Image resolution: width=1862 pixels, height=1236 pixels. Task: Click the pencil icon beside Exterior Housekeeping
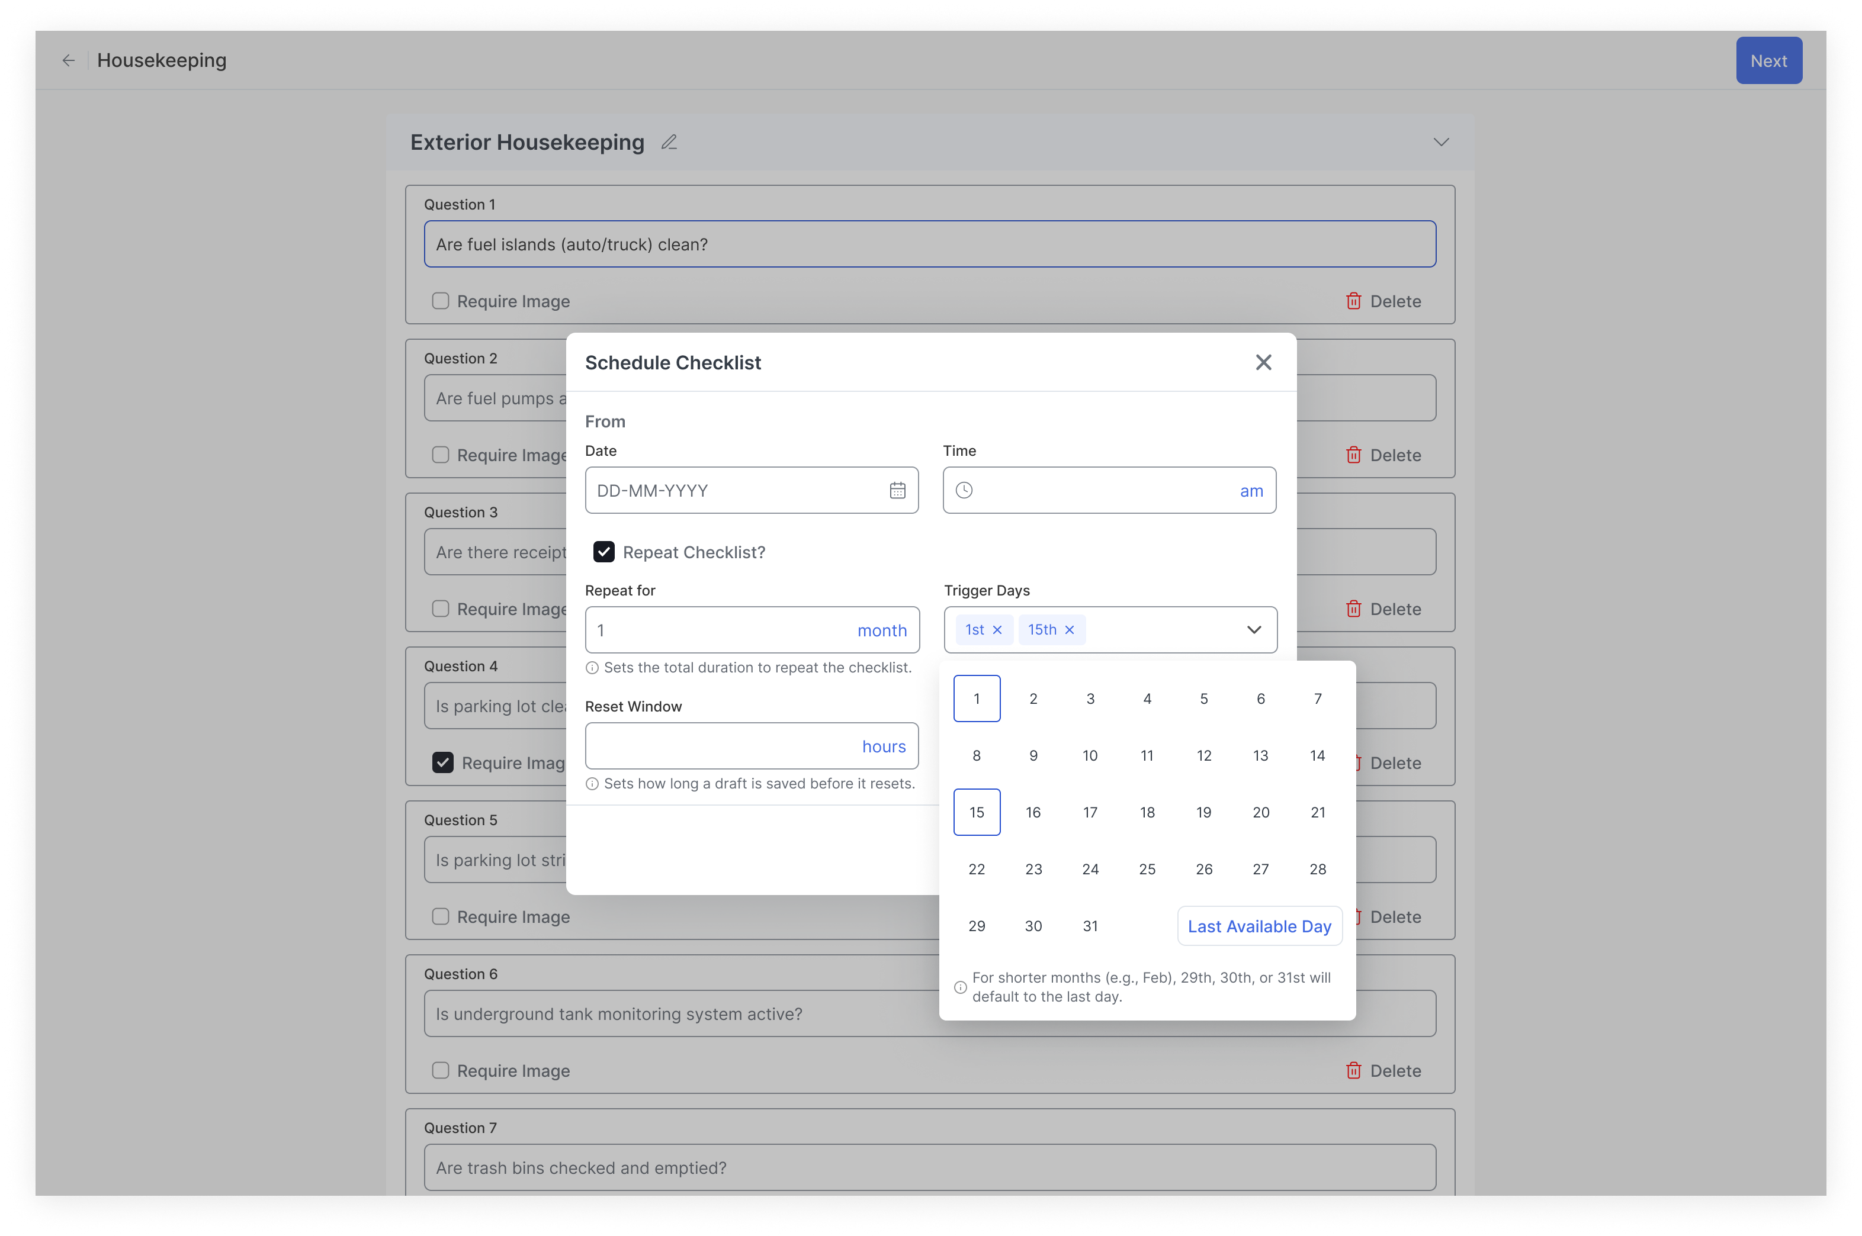669,143
